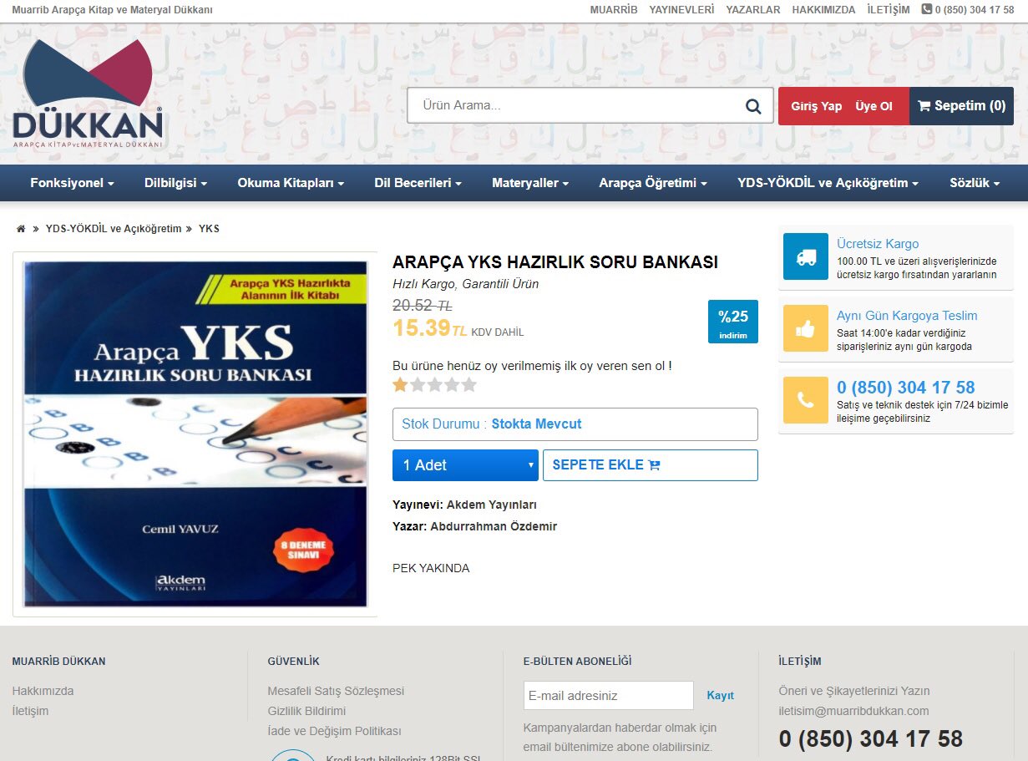This screenshot has width=1028, height=761.
Task: Click the PEK YAKINDA text
Action: [431, 568]
